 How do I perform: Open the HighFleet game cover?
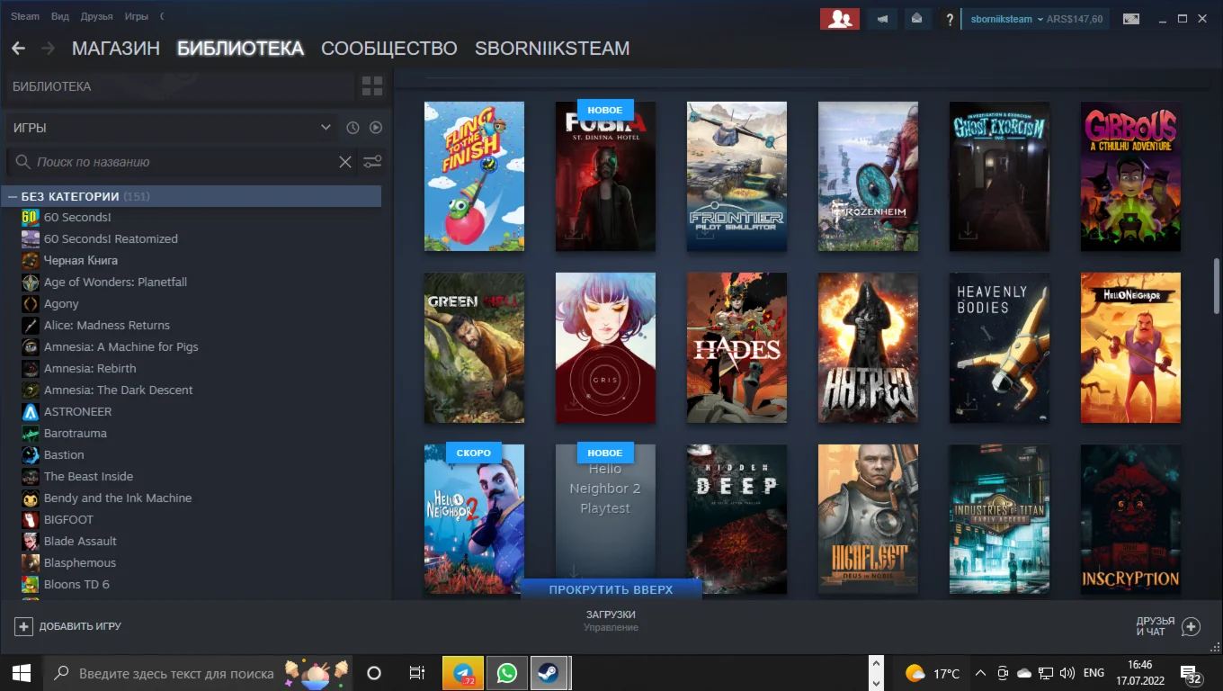[868, 519]
